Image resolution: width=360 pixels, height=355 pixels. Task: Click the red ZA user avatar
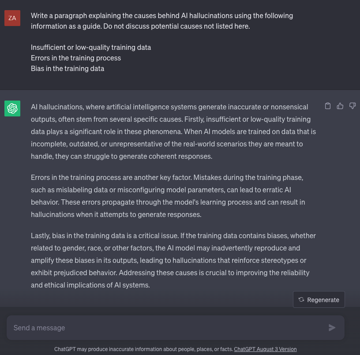pyautogui.click(x=12, y=18)
